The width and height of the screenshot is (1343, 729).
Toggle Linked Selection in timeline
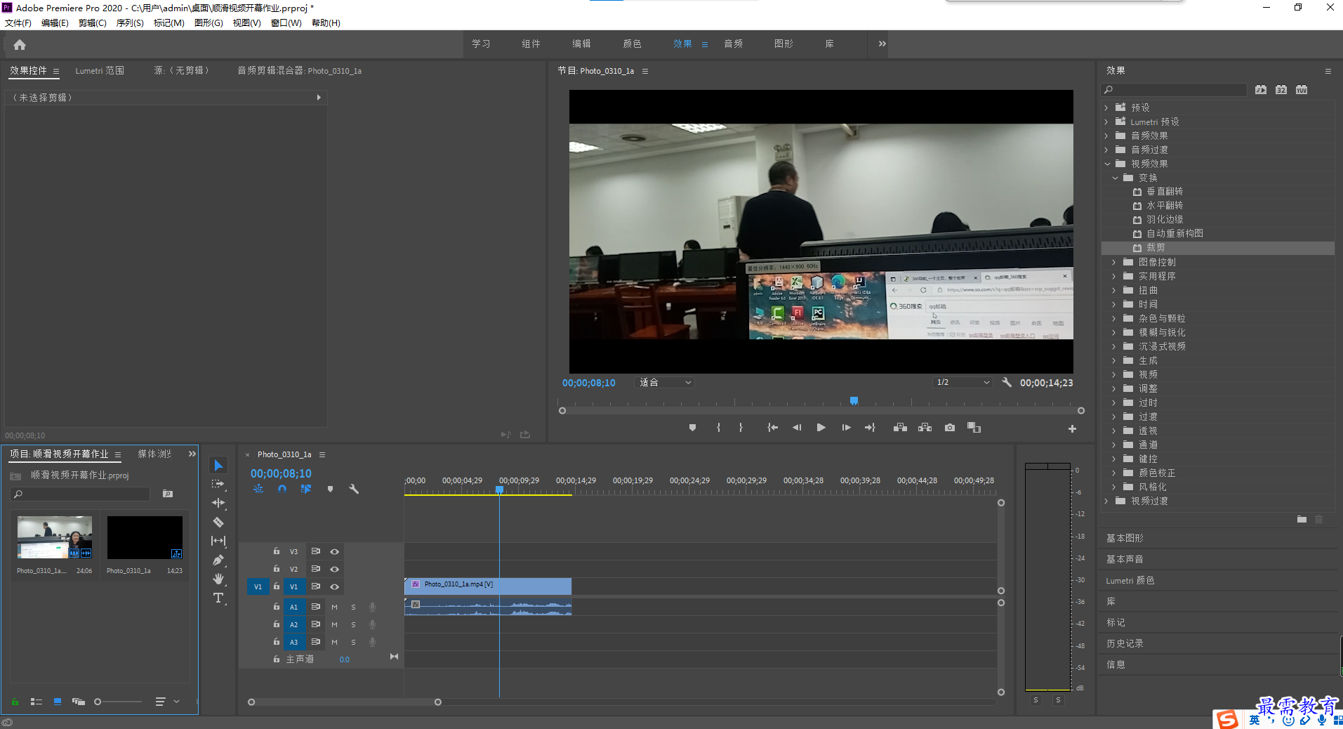point(306,489)
